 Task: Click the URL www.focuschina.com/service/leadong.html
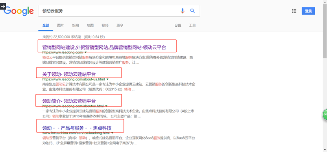coord(76,133)
